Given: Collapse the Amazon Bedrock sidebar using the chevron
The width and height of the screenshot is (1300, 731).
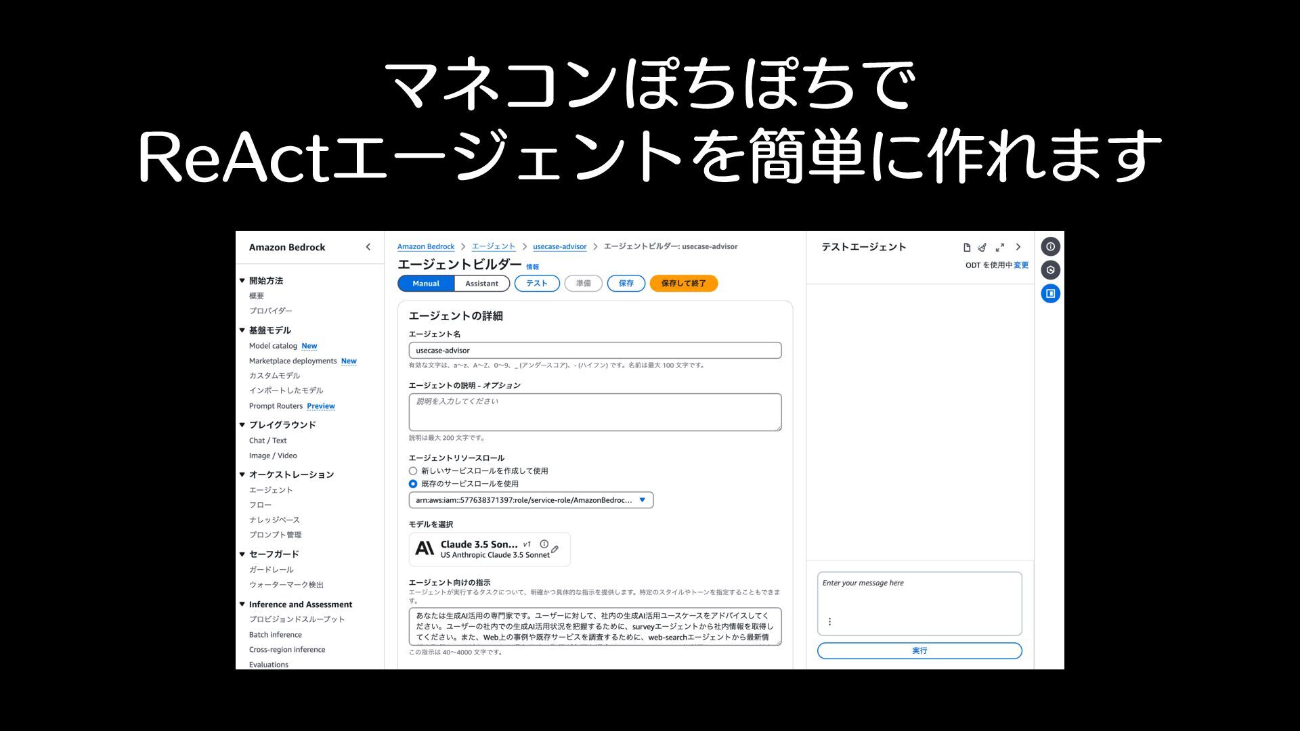Looking at the screenshot, I should pos(368,247).
